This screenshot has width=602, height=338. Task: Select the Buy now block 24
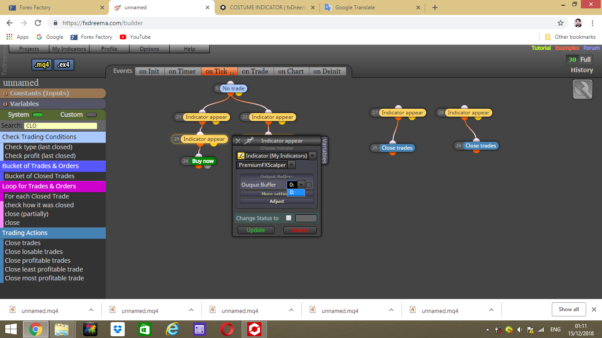(x=203, y=161)
